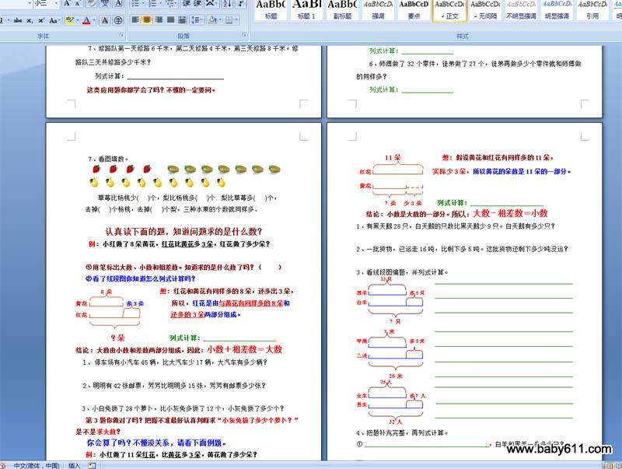Click the shrink font icon
622x469 pixels.
point(76,4)
